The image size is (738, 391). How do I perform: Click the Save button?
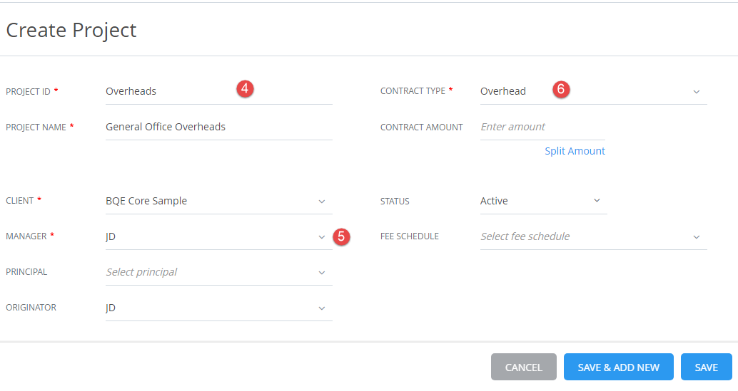706,367
